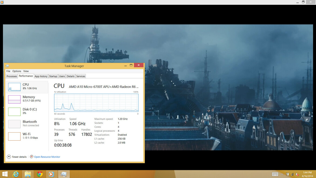The width and height of the screenshot is (316, 178).
Task: Click the volume speaker tray icon
Action: tap(297, 174)
